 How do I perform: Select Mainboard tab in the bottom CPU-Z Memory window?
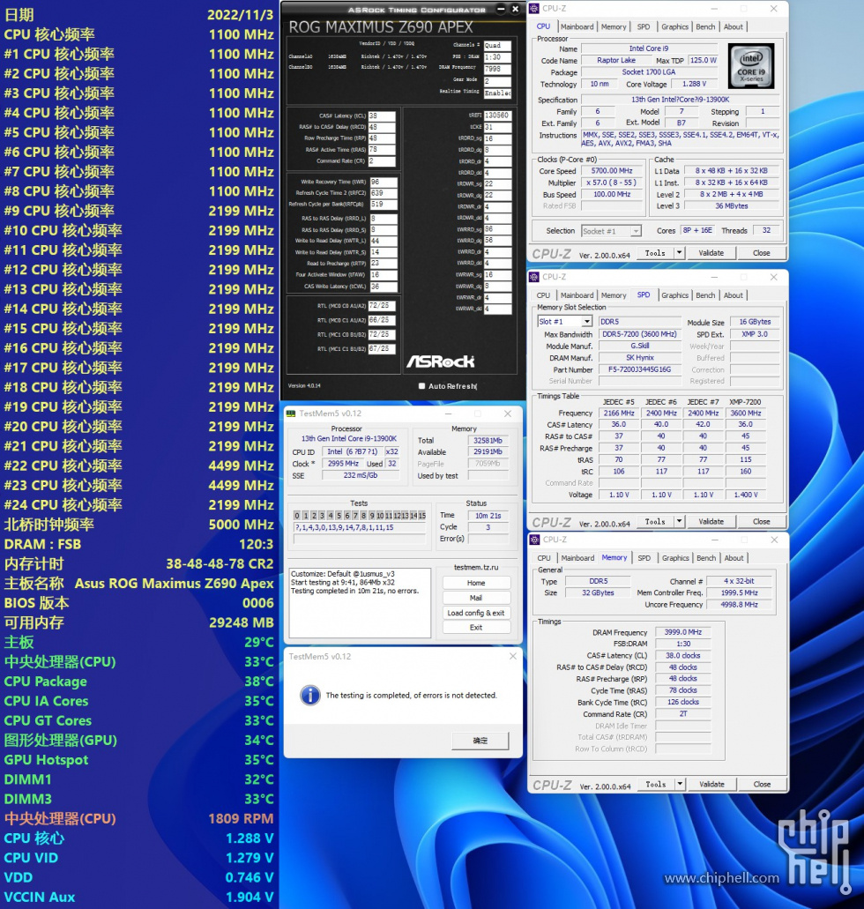tap(577, 558)
